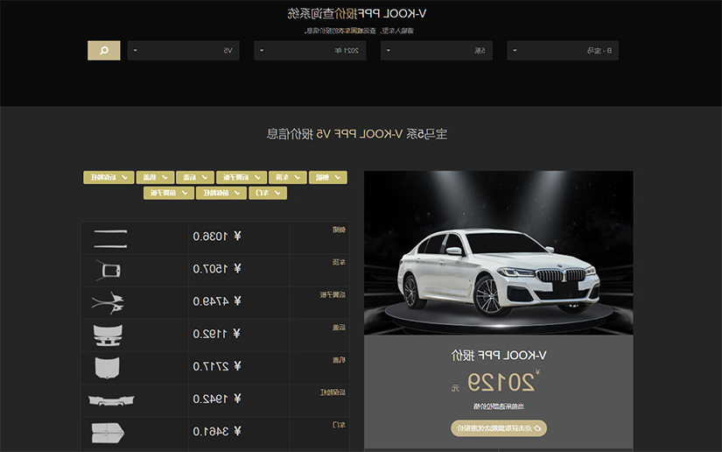Image resolution: width=722 pixels, height=452 pixels.
Task: Click the 宝马5系 V-KOOL PPF V5 报价信息 heading
Action: click(x=357, y=134)
